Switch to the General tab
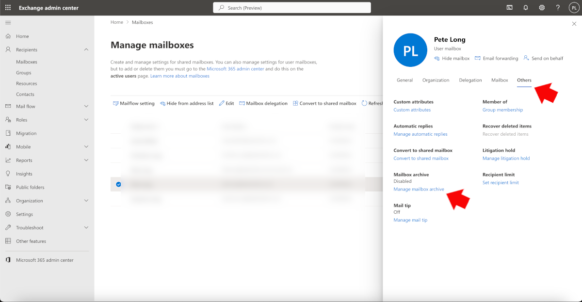The width and height of the screenshot is (582, 302). pos(404,80)
